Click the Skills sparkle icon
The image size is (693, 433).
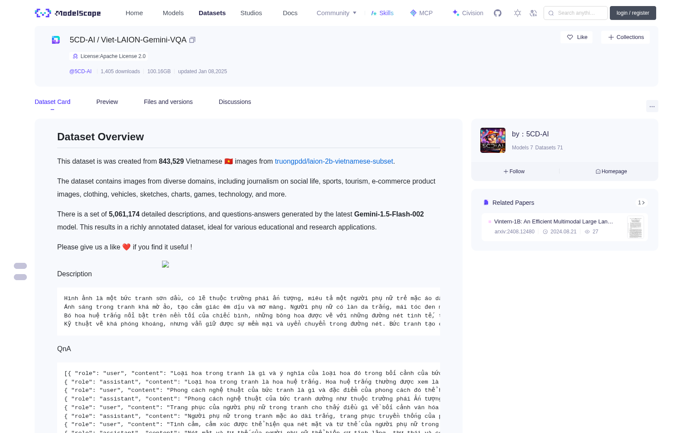374,13
